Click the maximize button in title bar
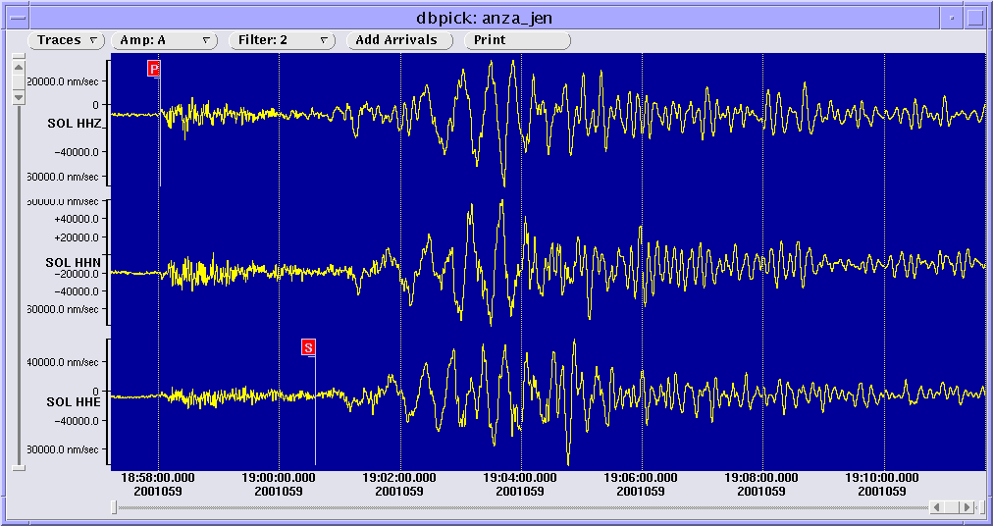Viewport: 993px width, 526px height. tap(974, 19)
